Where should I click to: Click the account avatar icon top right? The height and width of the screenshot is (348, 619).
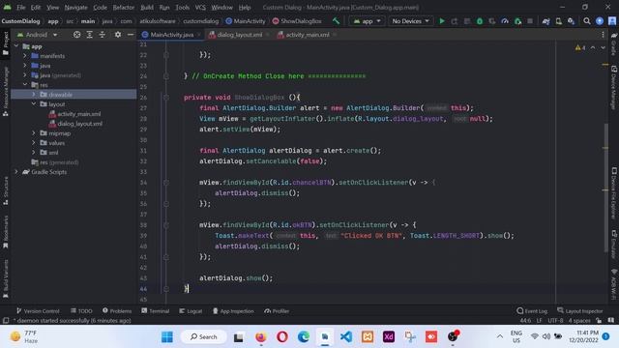[x=612, y=21]
